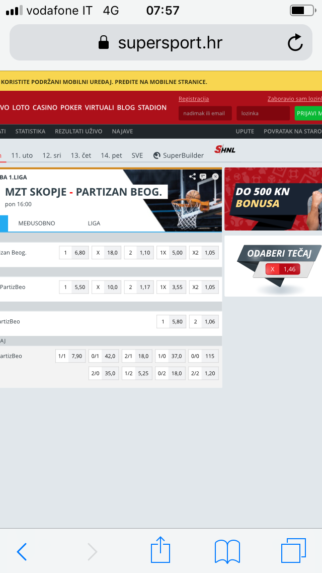Open the STADION menu item
The height and width of the screenshot is (573, 322).
pyautogui.click(x=152, y=107)
